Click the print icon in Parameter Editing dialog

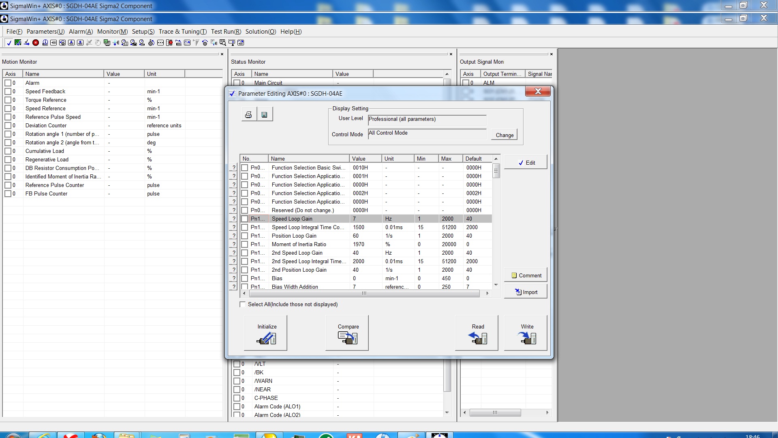pyautogui.click(x=248, y=115)
